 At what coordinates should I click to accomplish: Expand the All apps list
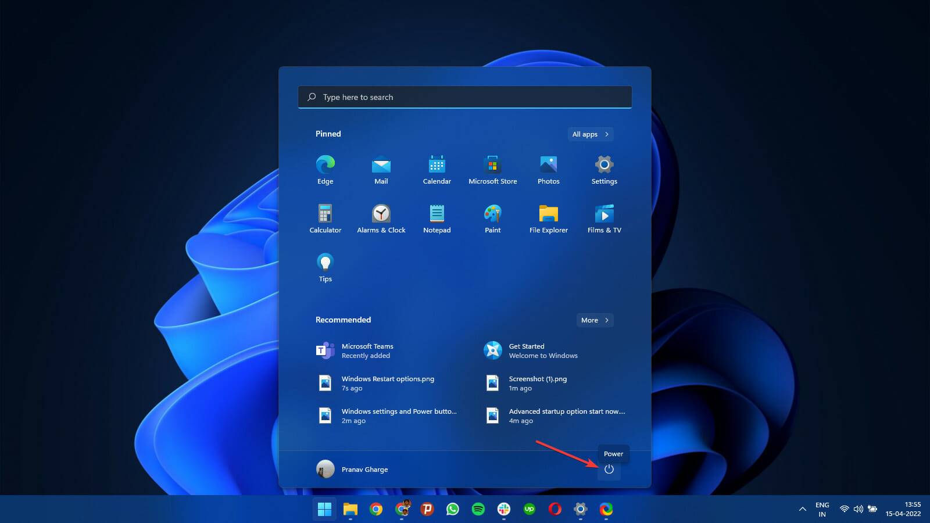(x=590, y=134)
